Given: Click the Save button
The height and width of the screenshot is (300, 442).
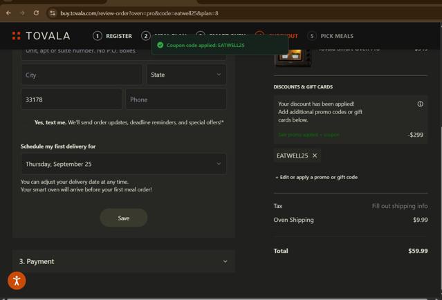Looking at the screenshot, I should coord(123,218).
